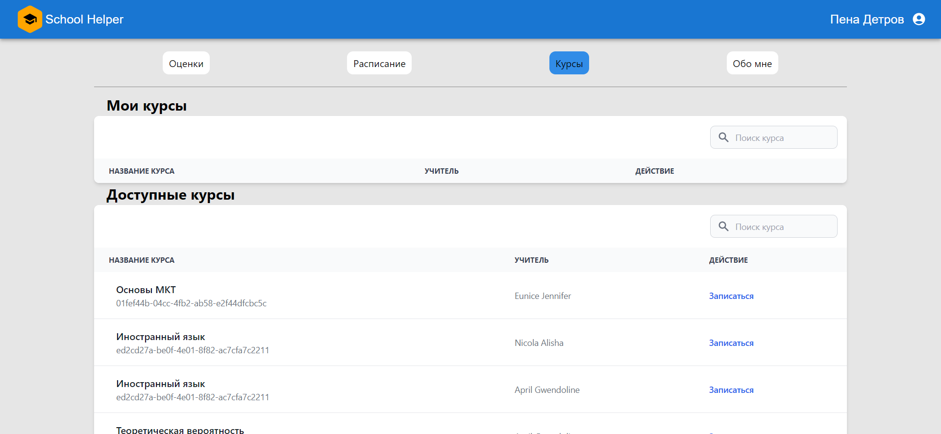The height and width of the screenshot is (434, 941).
Task: Click teacher name Nicola Alisha
Action: coord(539,343)
